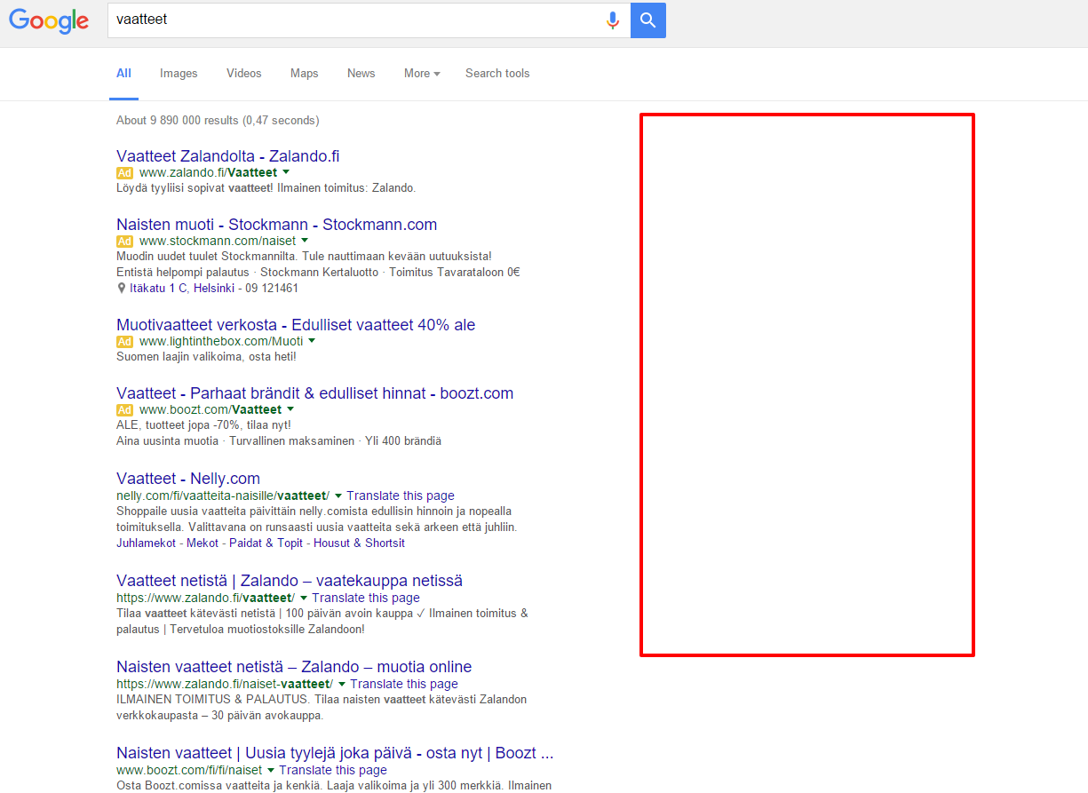Screen dimensions: 1088x793
Task: Switch to the Images tab
Action: click(179, 74)
